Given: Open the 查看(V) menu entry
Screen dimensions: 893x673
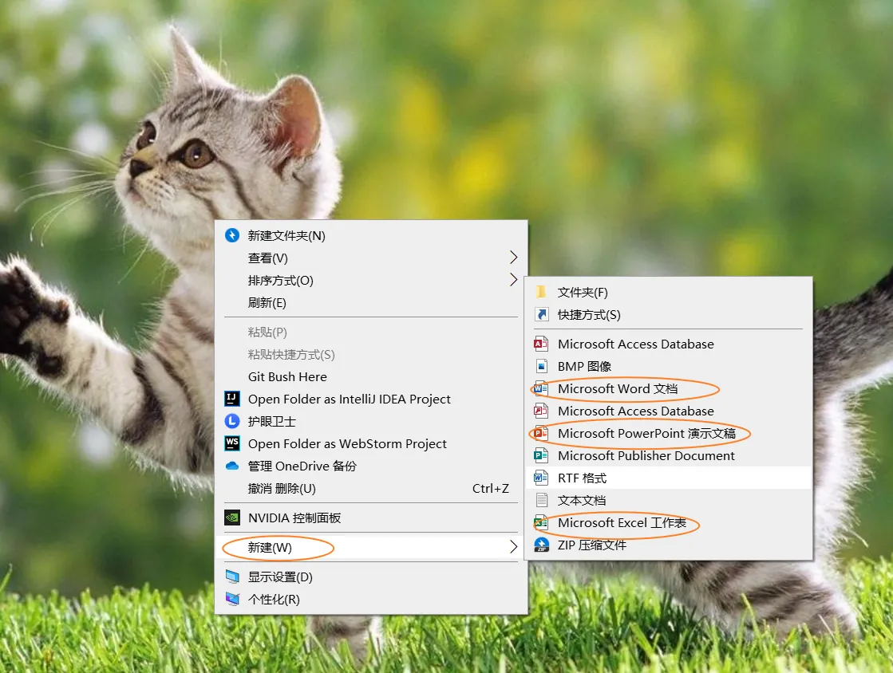Looking at the screenshot, I should 371,258.
